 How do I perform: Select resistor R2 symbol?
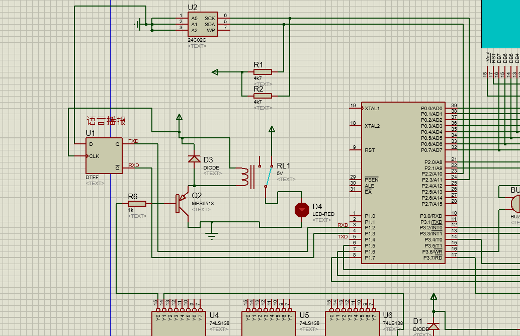pos(263,96)
